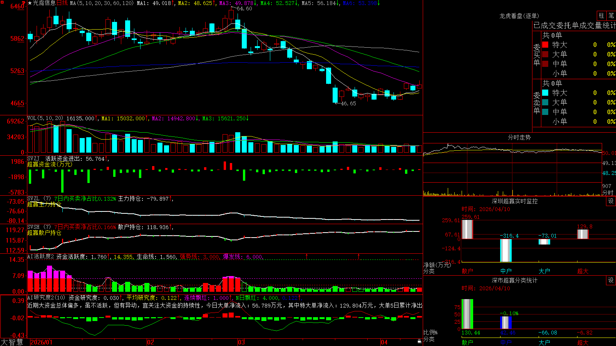Select the 04 month marker on the date axis
The image size is (616, 346).
[x=384, y=342]
